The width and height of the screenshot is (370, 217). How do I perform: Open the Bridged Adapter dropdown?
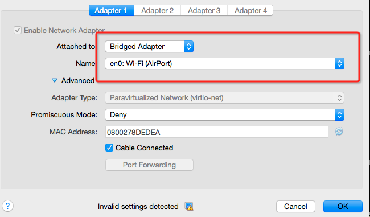149,46
